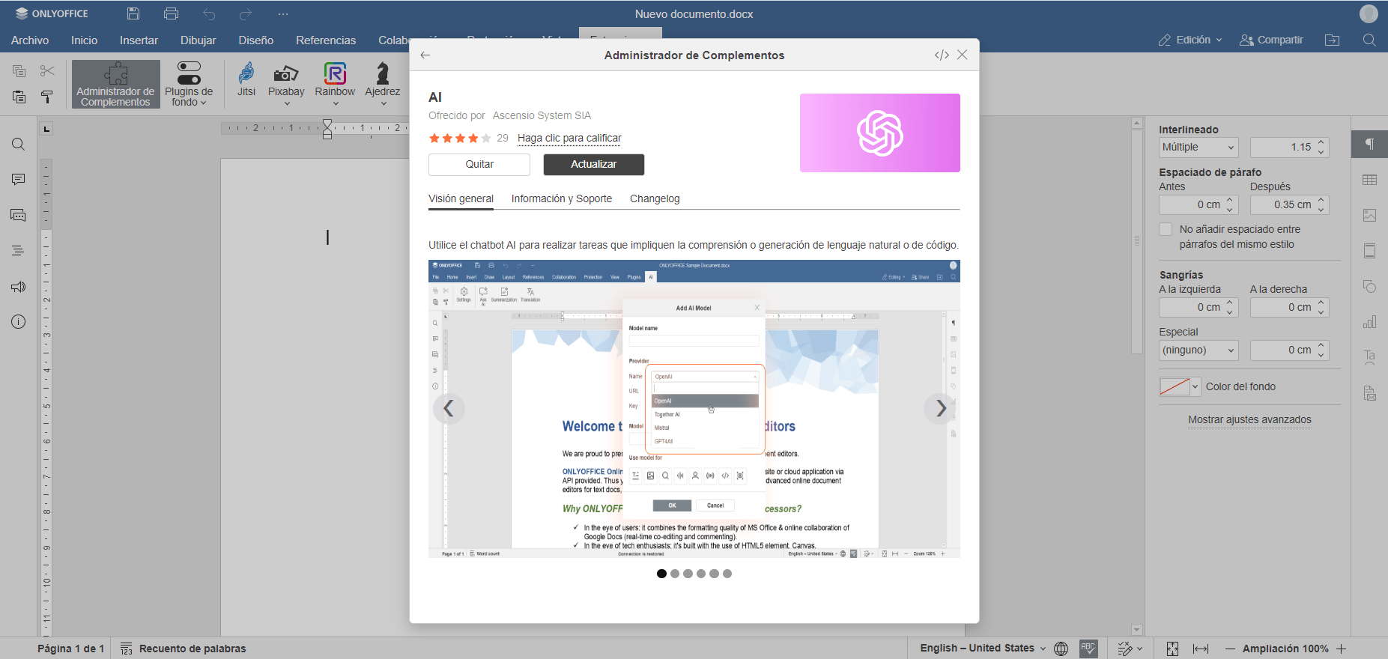Open the Chat panel in left sidebar
Viewport: 1388px width, 659px height.
[19, 216]
